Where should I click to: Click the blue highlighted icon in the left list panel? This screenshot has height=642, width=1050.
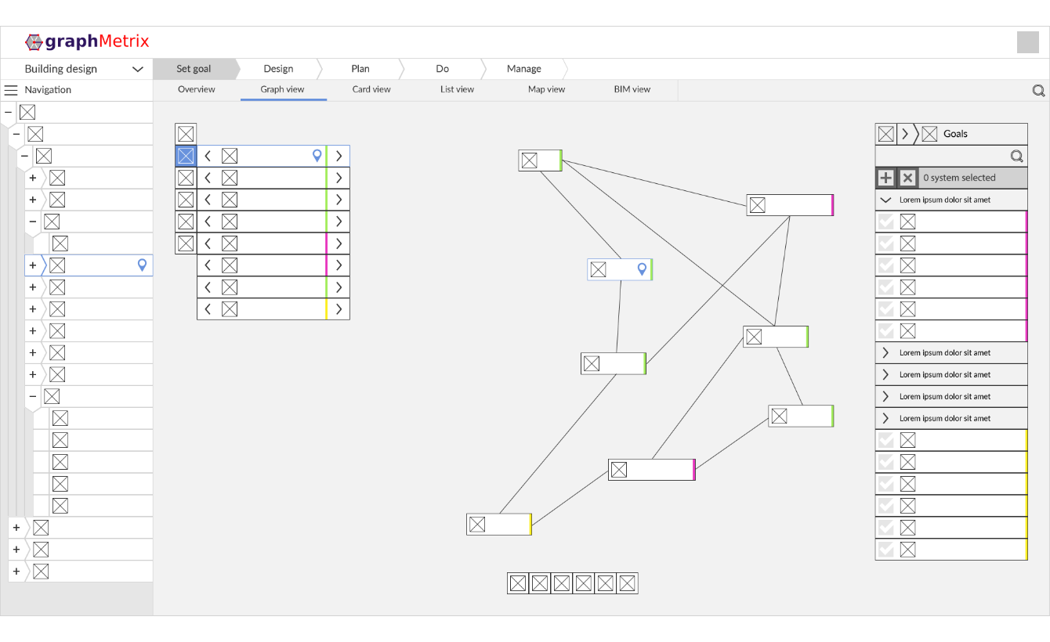coord(186,156)
